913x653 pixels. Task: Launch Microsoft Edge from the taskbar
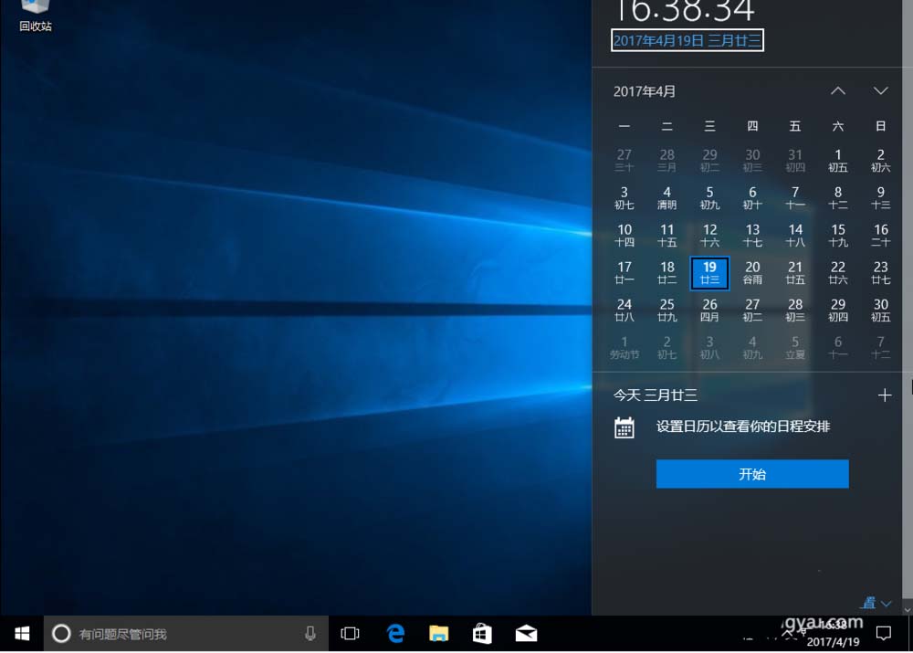tap(395, 633)
